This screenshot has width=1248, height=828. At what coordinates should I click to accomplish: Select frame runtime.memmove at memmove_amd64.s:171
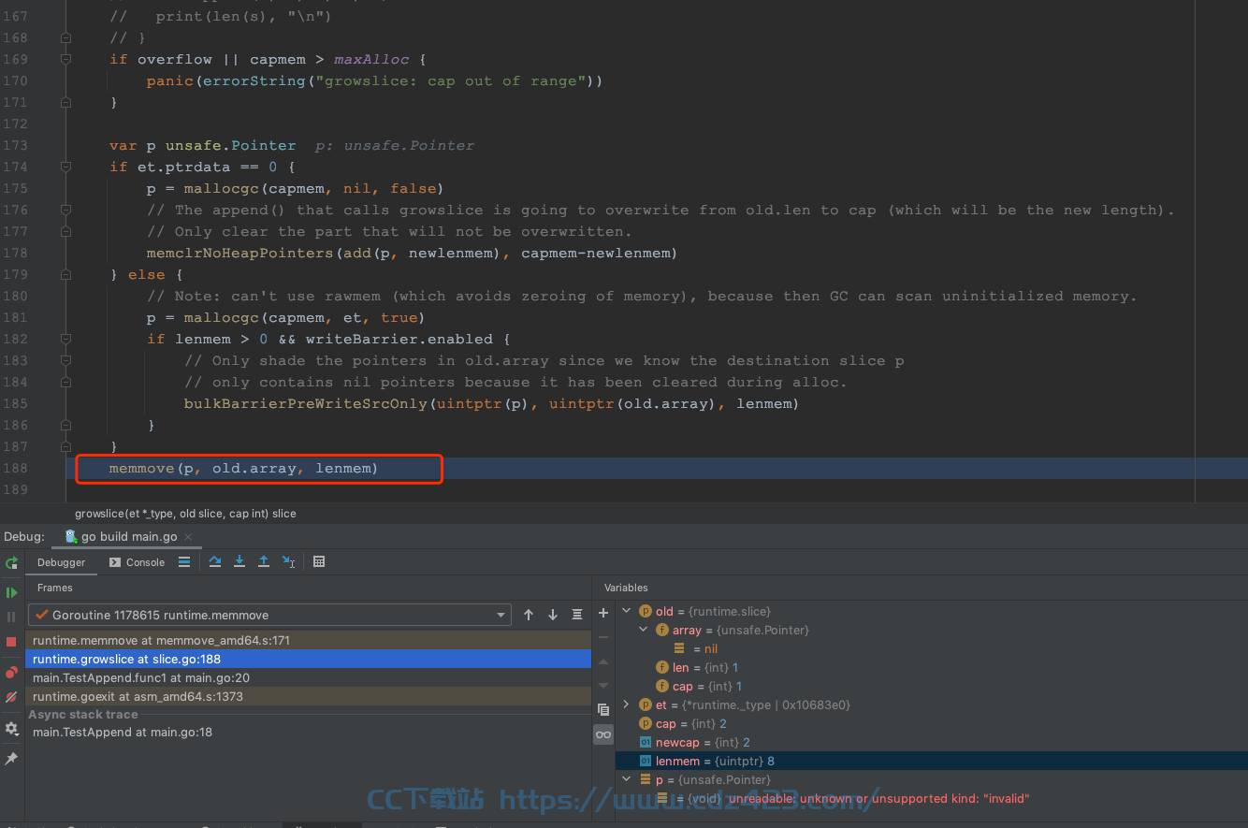point(309,641)
